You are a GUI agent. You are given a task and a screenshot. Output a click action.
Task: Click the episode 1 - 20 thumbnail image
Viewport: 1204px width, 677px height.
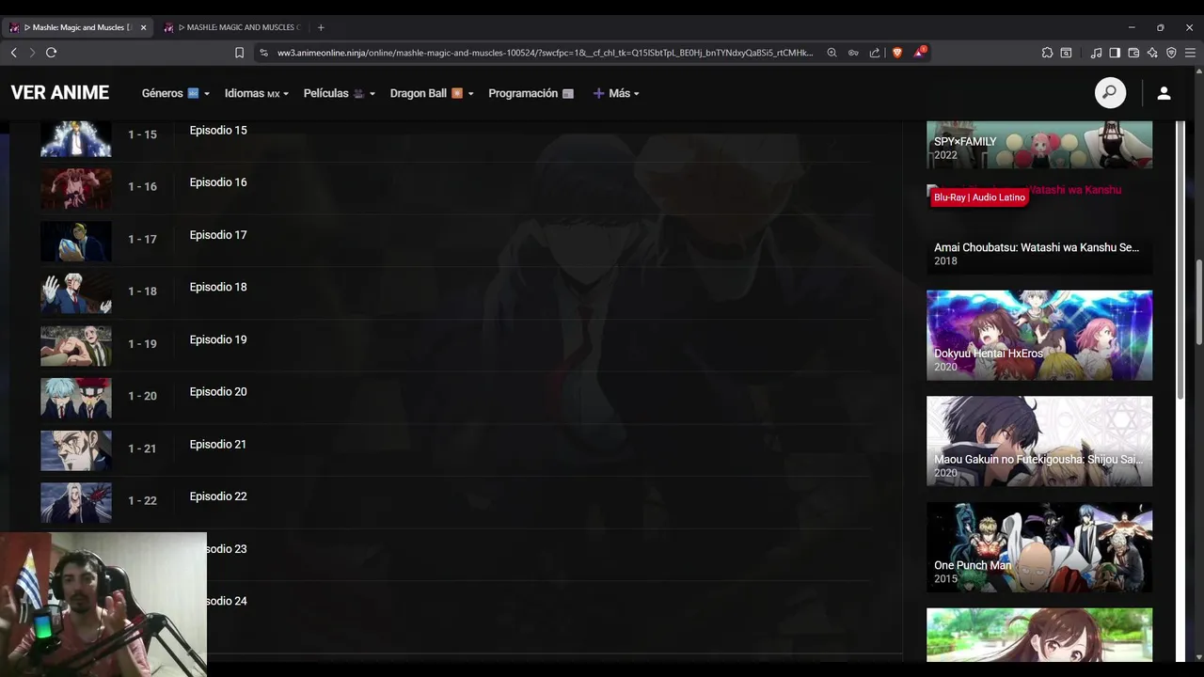click(76, 399)
